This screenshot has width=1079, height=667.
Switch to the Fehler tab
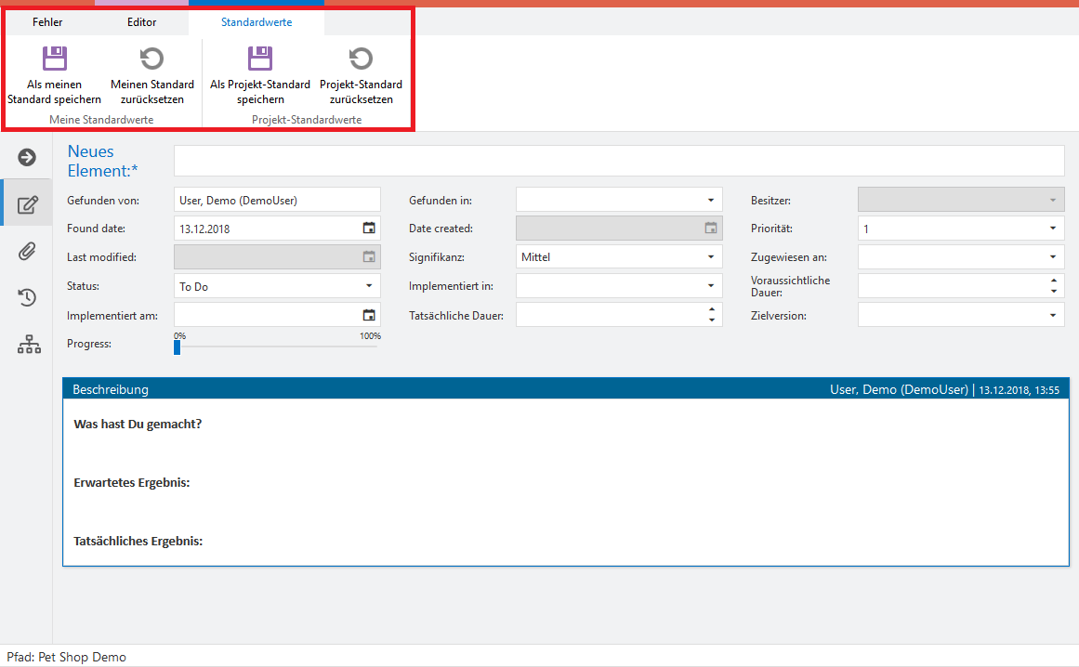(47, 22)
